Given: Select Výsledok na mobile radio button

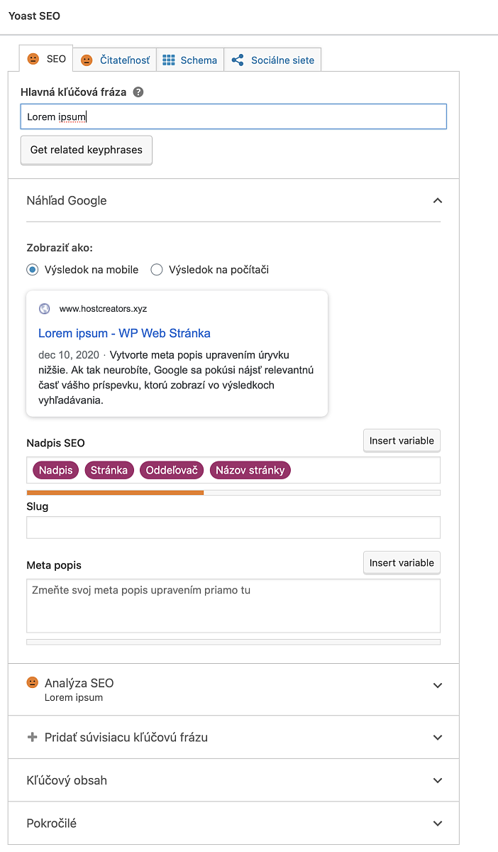Looking at the screenshot, I should tap(32, 270).
